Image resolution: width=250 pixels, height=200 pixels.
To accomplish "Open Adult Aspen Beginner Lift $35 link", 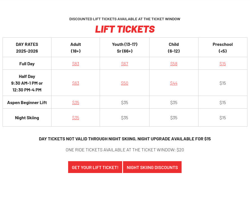I will (x=75, y=103).
